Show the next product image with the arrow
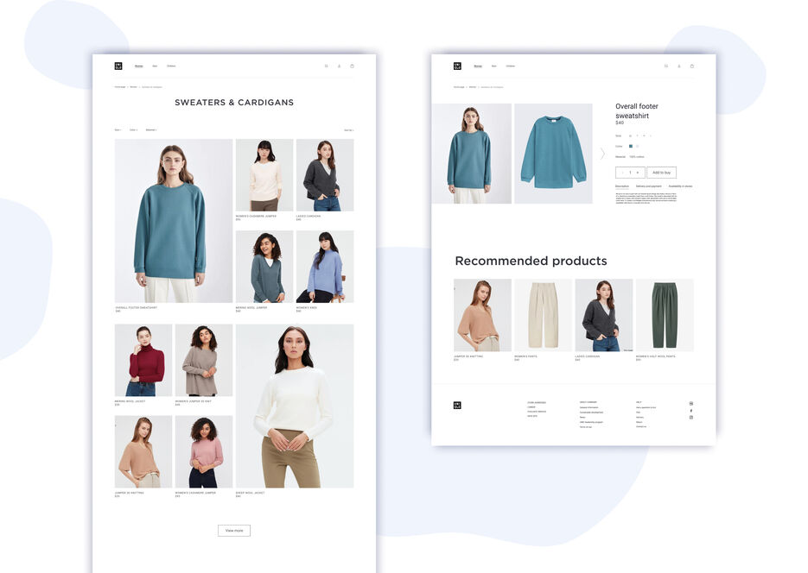 (602, 154)
